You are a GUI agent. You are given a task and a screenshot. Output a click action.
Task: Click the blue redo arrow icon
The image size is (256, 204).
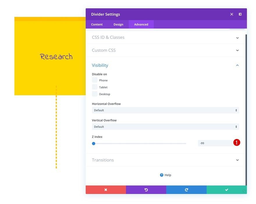(x=186, y=190)
